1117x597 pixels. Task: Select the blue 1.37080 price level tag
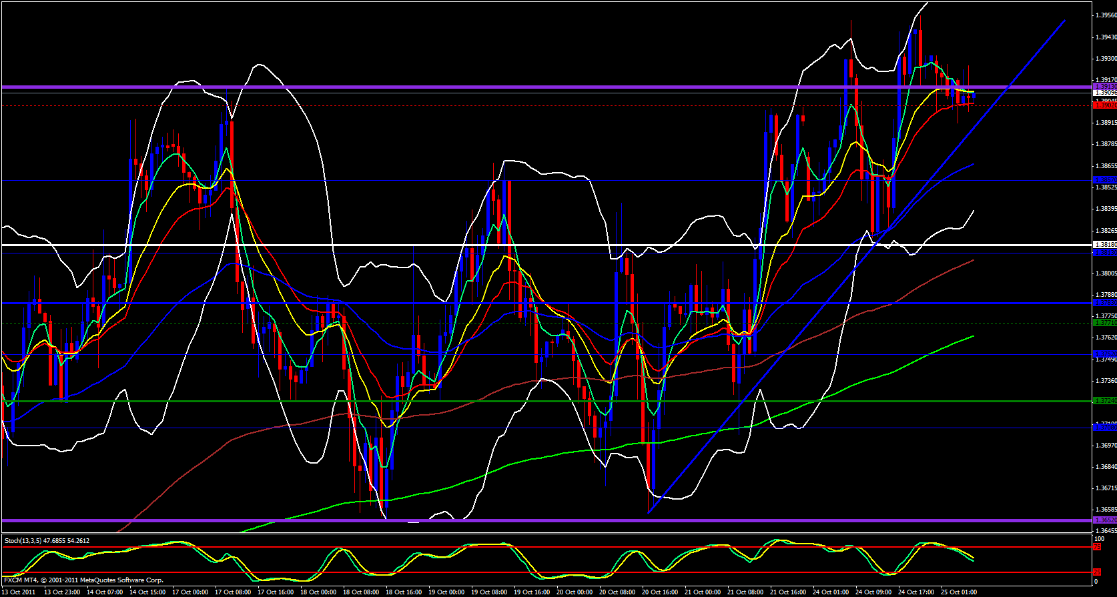1104,427
